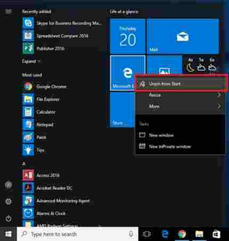Screen dimensions: 229x241
Task: Launch the Paint app icon
Action: point(28,137)
